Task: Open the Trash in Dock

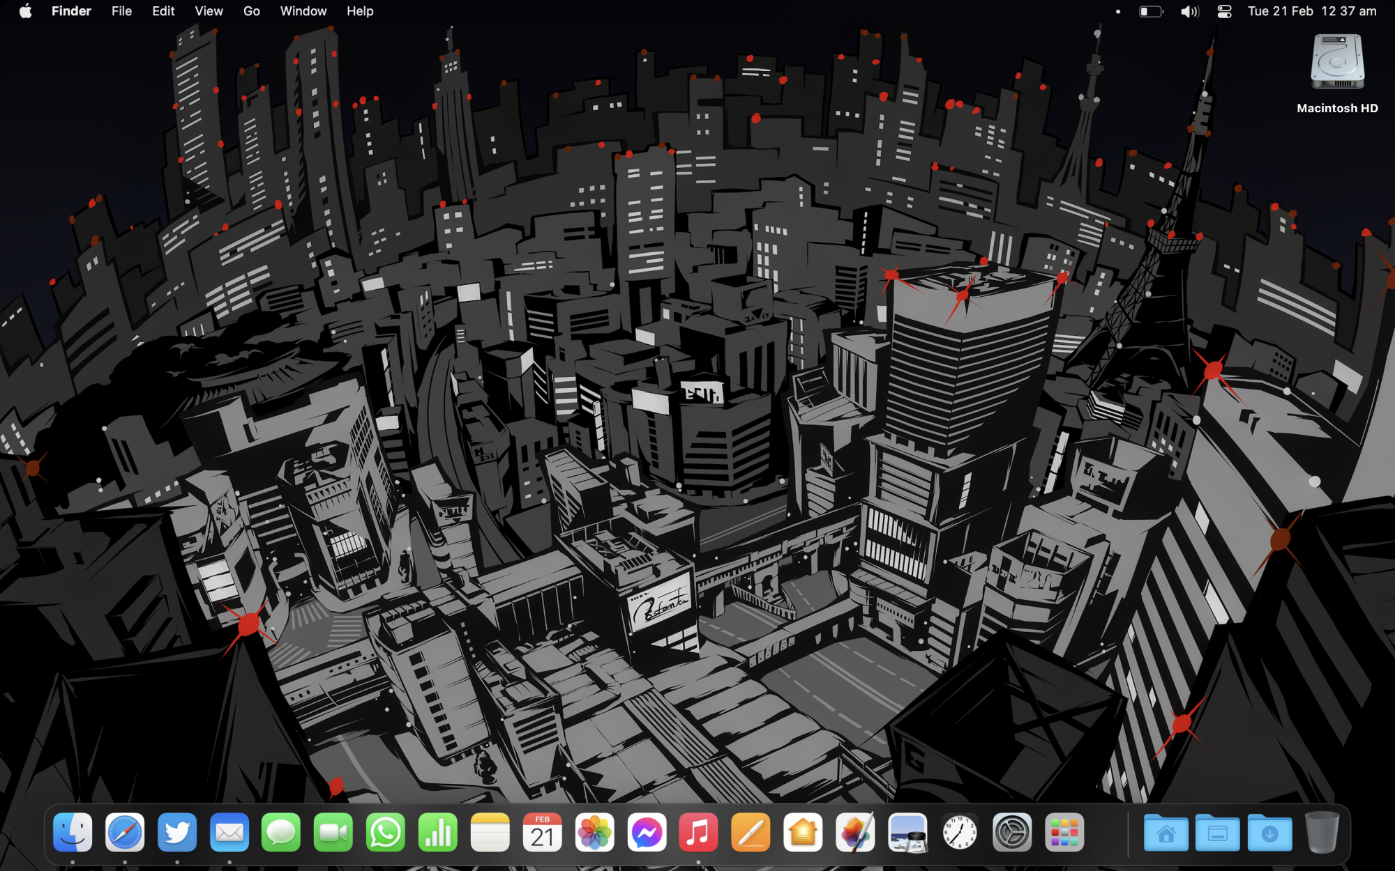Action: (1322, 833)
